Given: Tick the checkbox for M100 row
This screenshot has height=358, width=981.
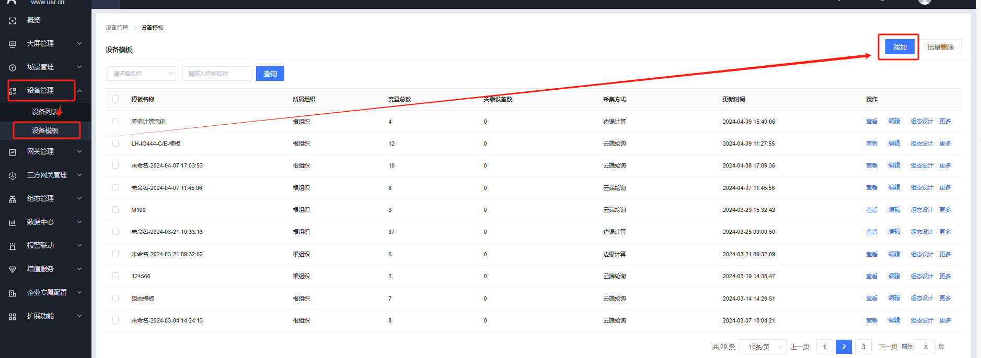Looking at the screenshot, I should coord(116,209).
